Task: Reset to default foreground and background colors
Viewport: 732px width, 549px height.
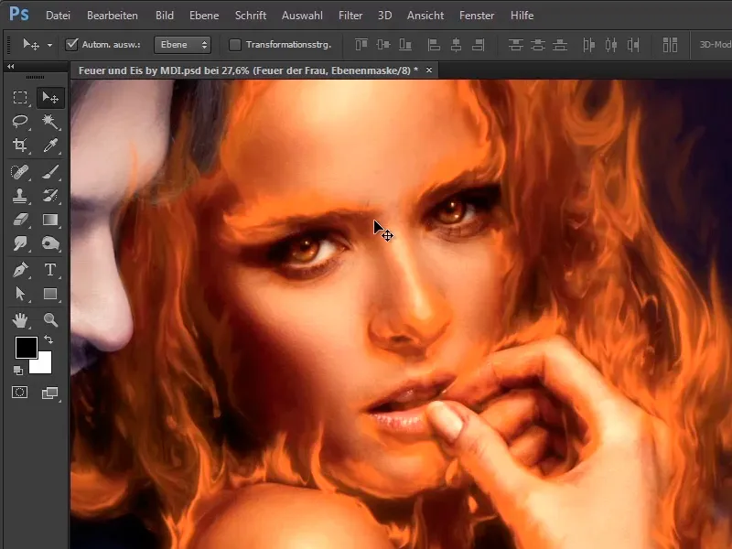Action: (18, 371)
